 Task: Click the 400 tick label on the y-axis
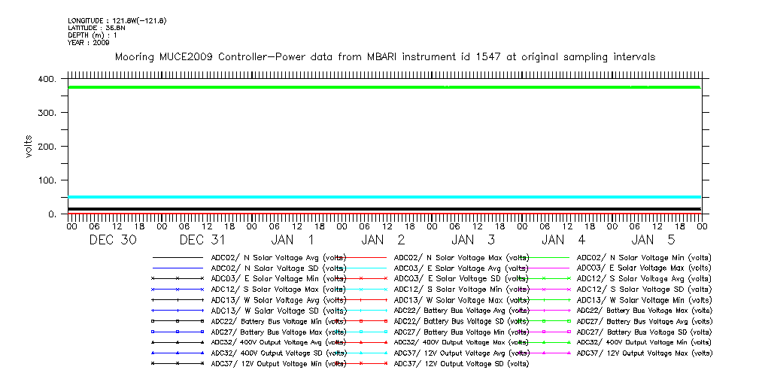(x=47, y=79)
